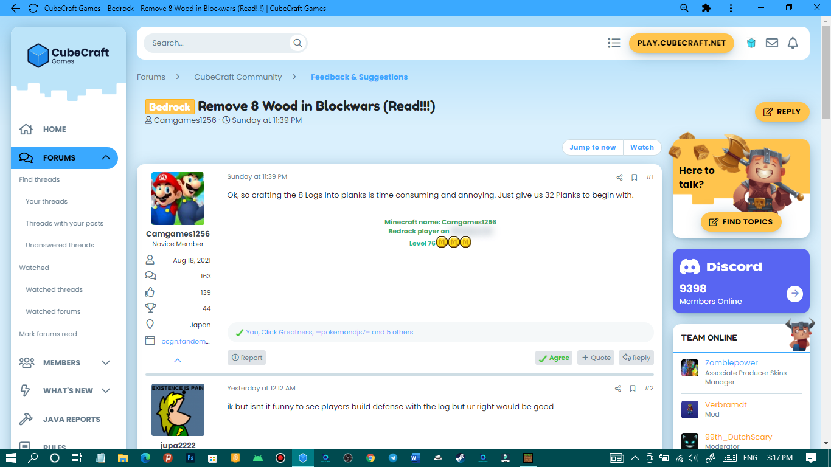Click the CubeCraft Games logo
Screen dimensions: 831x467
(68, 55)
